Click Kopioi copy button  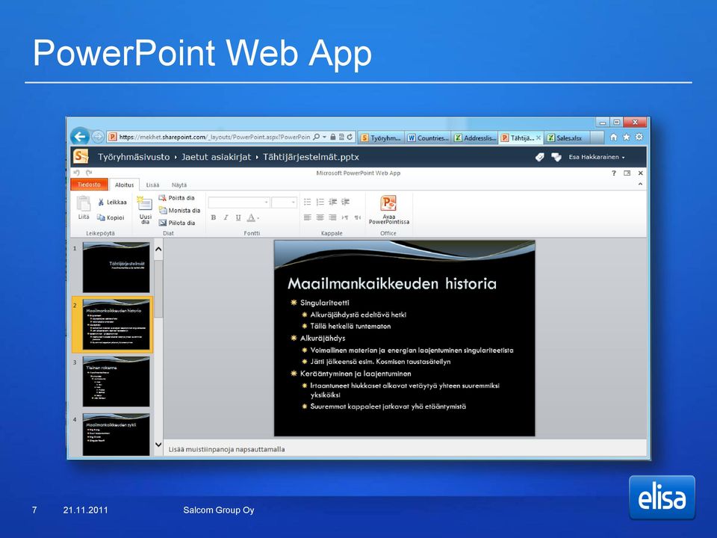point(111,217)
